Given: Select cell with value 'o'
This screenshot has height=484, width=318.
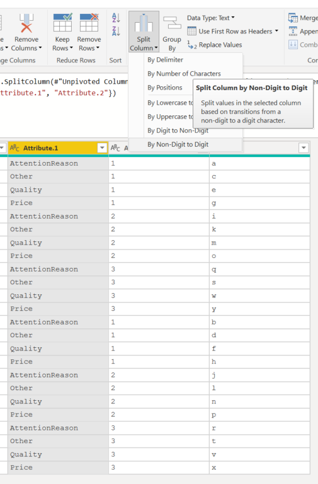Looking at the screenshot, I should pos(259,256).
